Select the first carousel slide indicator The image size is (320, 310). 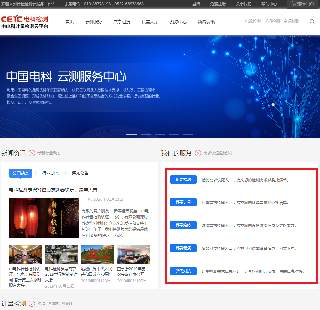pyautogui.click(x=131, y=134)
